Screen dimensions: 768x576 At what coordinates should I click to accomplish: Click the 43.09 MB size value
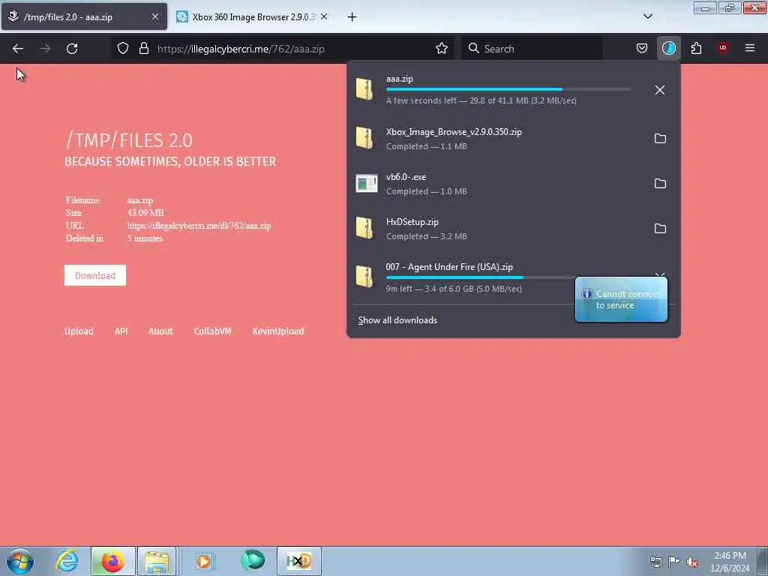[x=145, y=213]
